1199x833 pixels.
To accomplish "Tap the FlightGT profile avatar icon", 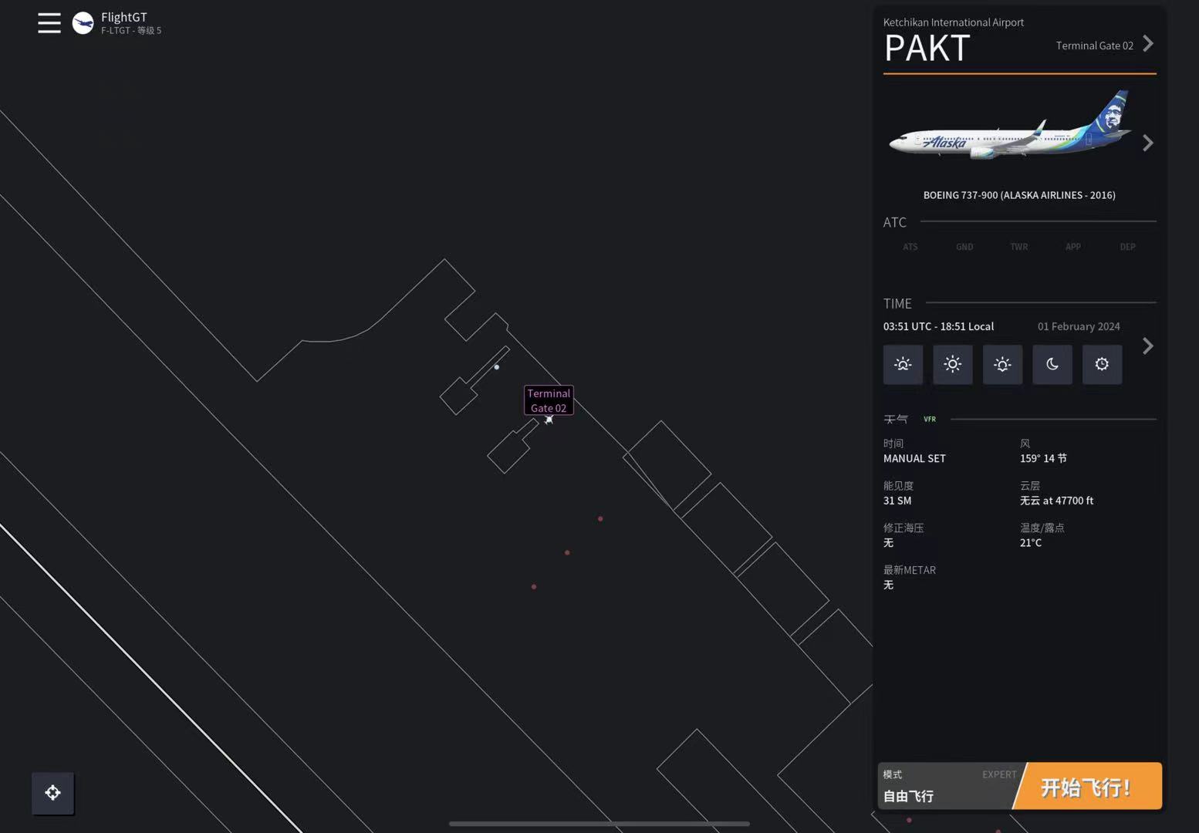I will point(83,23).
